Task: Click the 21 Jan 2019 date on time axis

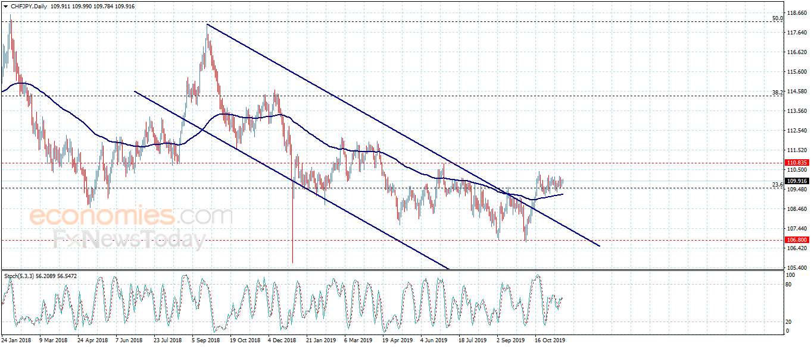Action: [x=320, y=341]
